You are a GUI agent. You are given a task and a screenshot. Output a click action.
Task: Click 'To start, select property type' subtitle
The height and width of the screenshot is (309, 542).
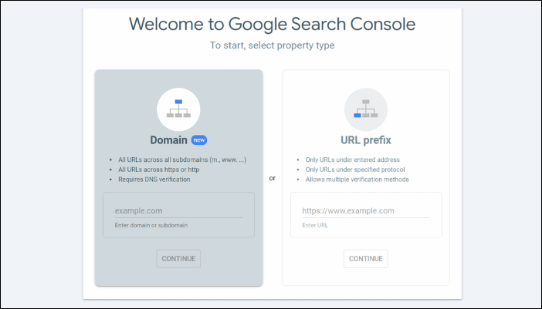click(x=272, y=45)
